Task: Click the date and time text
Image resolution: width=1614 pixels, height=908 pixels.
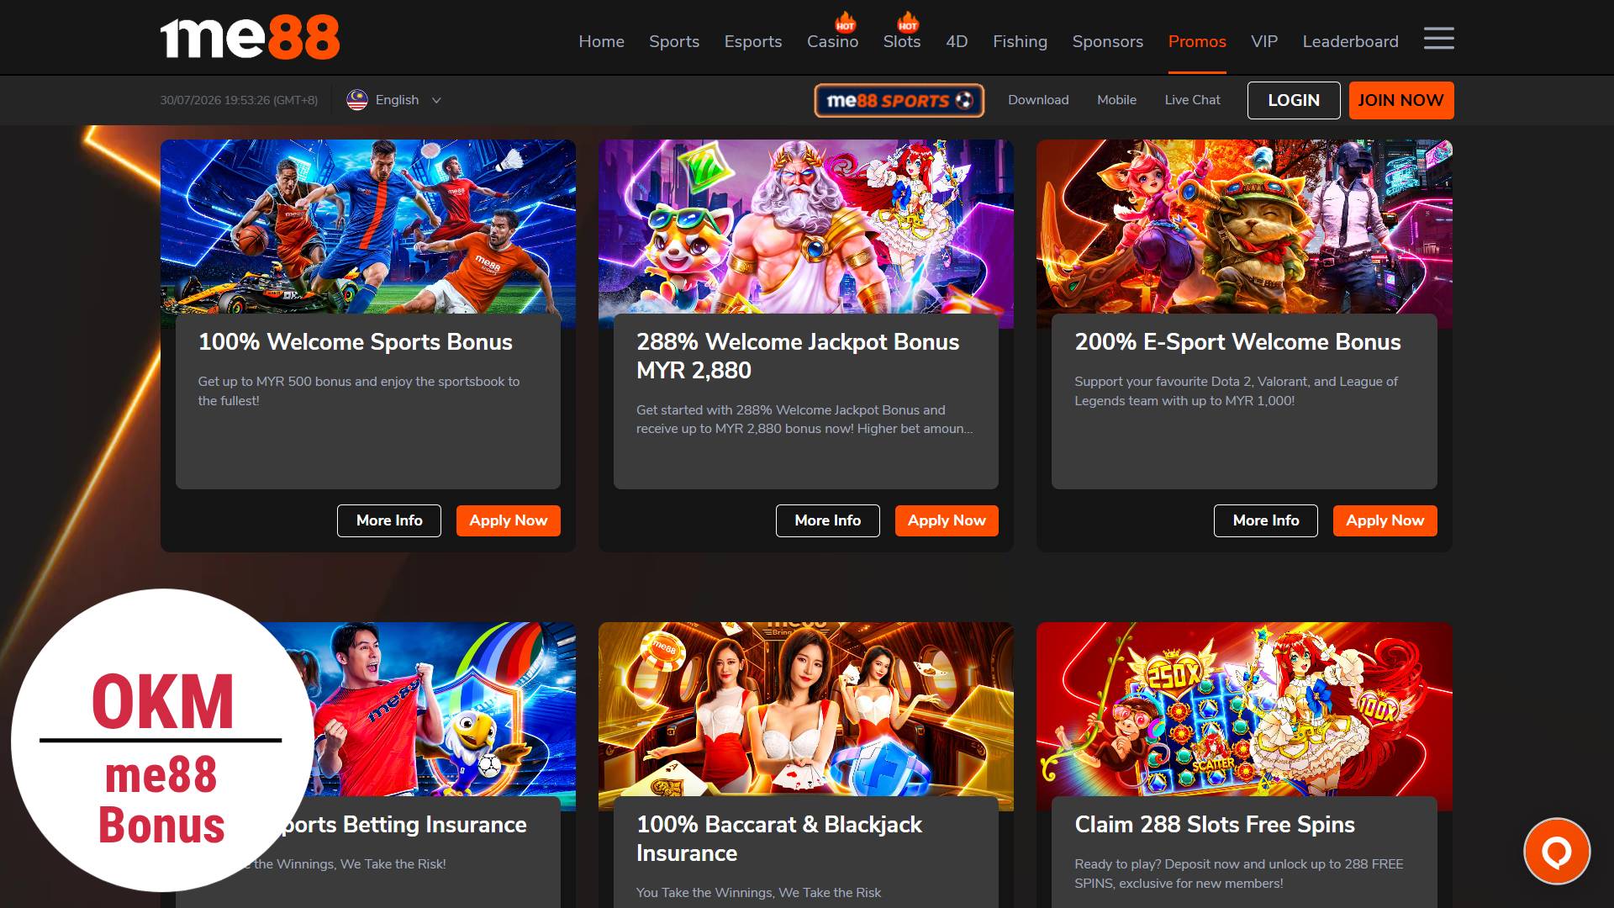Action: 239,100
